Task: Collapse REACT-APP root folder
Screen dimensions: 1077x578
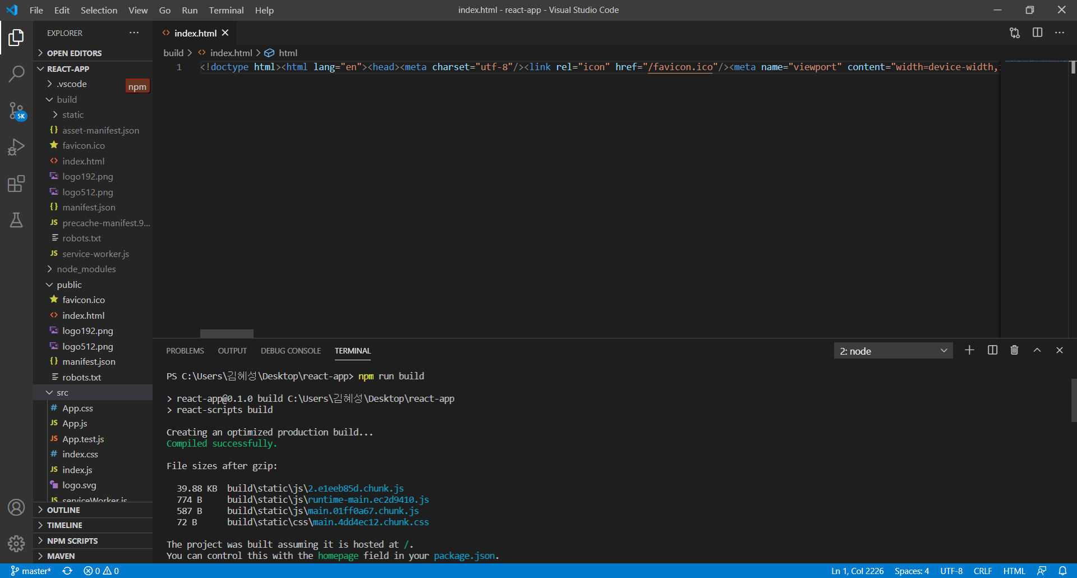Action: 93,68
